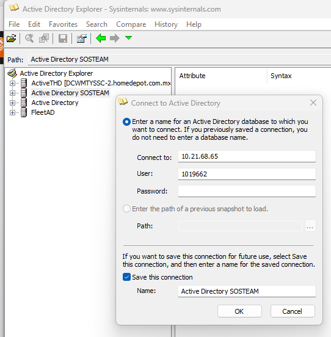Image resolution: width=331 pixels, height=337 pixels.
Task: Click the gray forward arrow icon
Action: point(115,38)
